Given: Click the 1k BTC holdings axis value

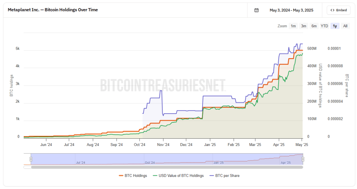Looking at the screenshot, I should pyautogui.click(x=17, y=119).
